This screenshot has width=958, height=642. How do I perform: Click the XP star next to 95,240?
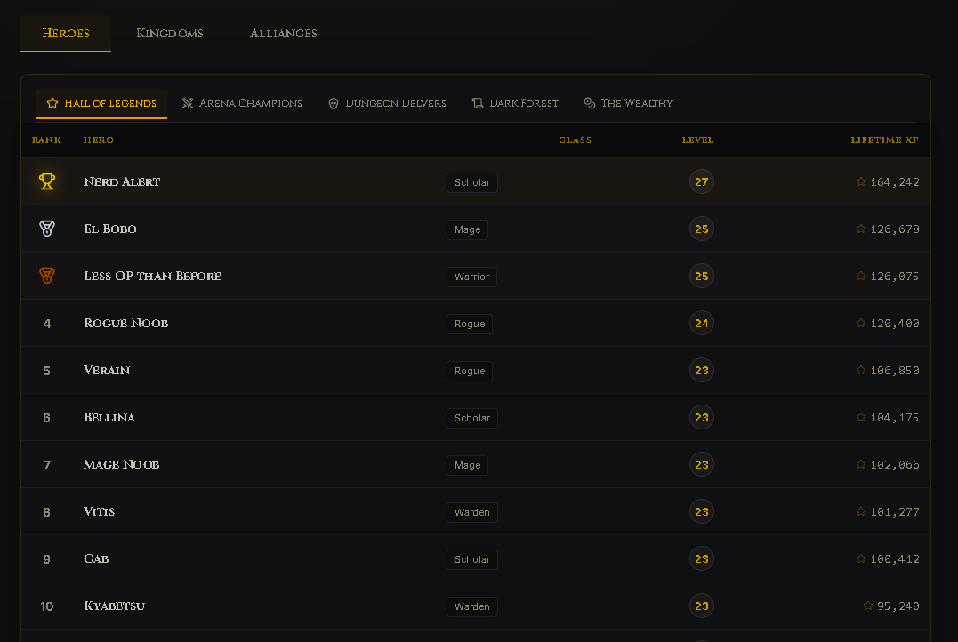pyautogui.click(x=867, y=606)
